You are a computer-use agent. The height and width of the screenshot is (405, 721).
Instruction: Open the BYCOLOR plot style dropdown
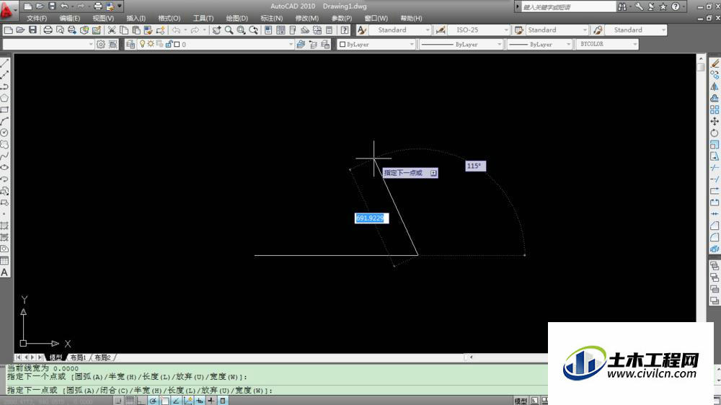(635, 44)
